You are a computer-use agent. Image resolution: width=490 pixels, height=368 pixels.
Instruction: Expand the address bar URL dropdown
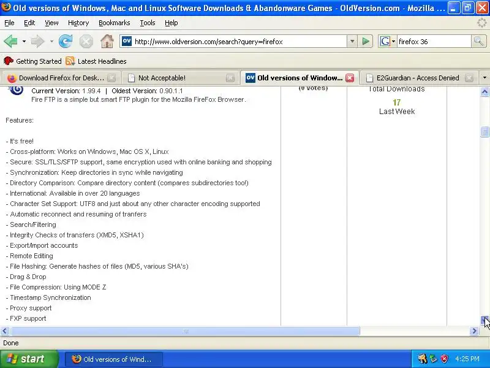[x=352, y=41]
